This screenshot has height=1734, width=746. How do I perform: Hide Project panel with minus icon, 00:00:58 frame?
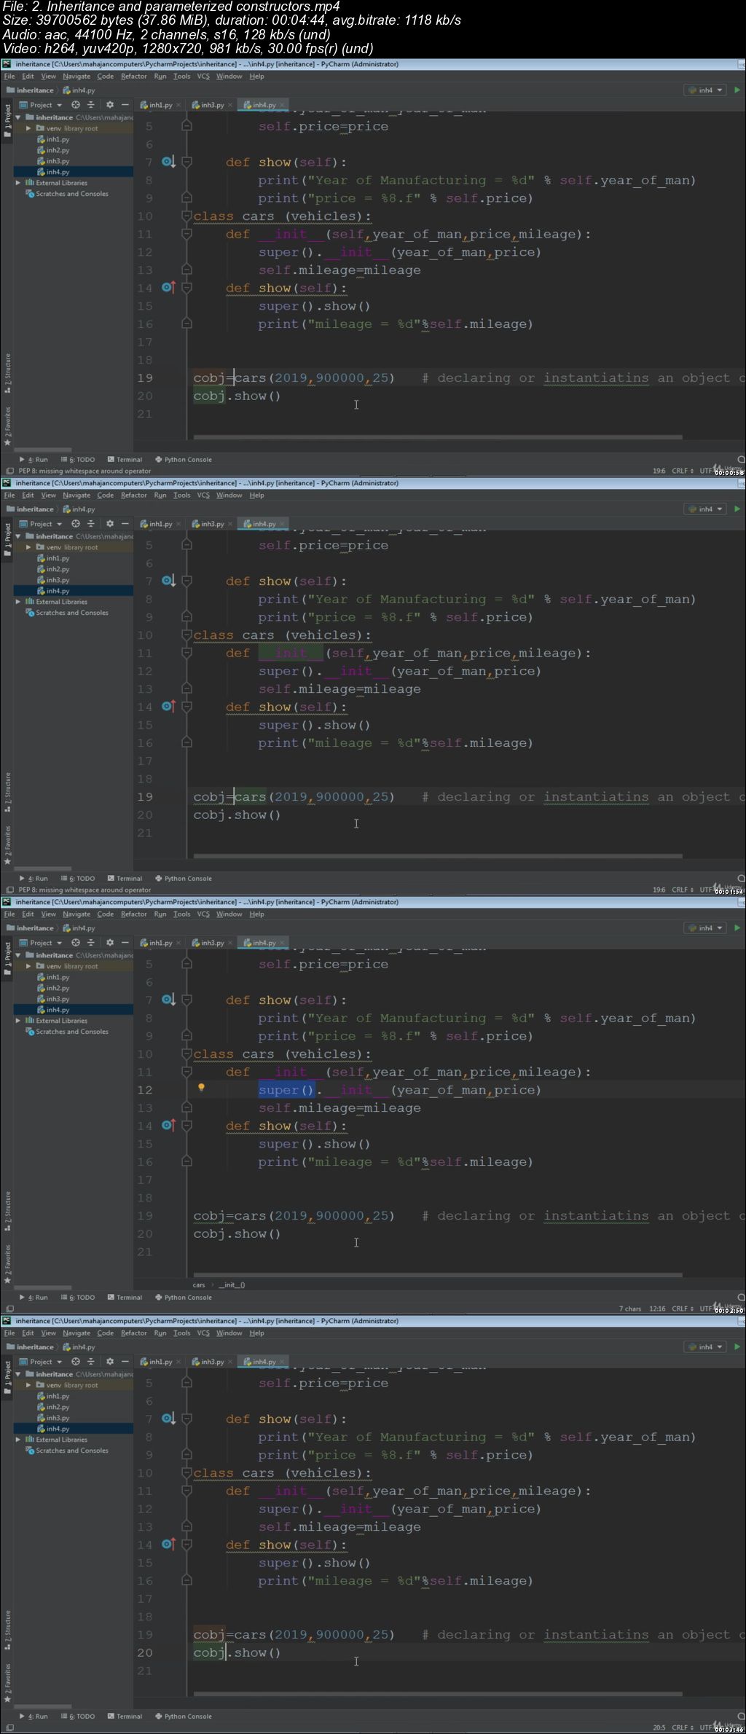(x=125, y=105)
